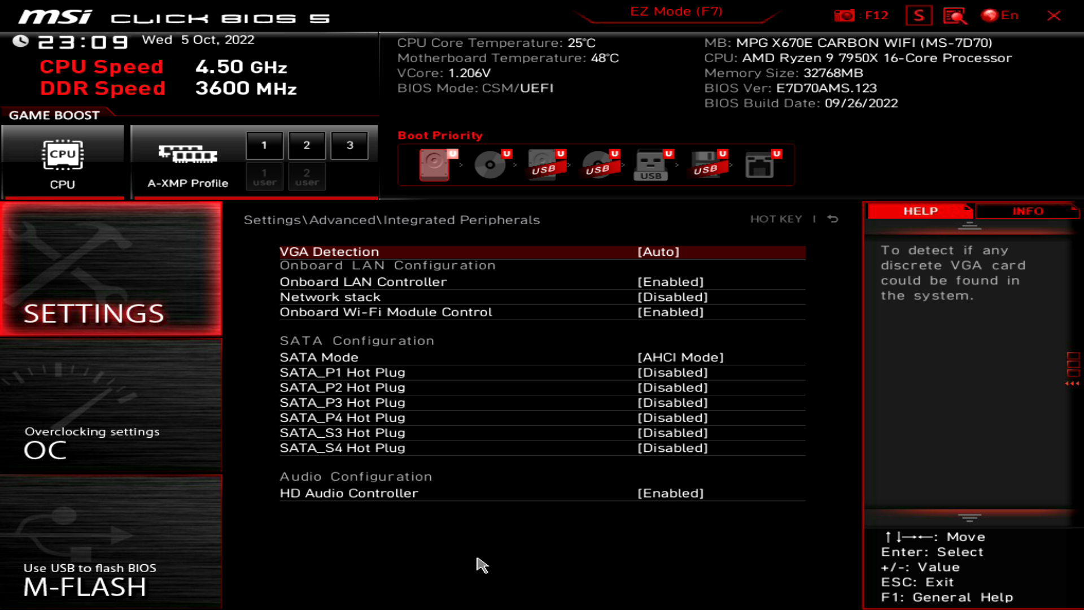Switch to the HELP tab
Image resolution: width=1084 pixels, height=610 pixels.
[x=920, y=211]
